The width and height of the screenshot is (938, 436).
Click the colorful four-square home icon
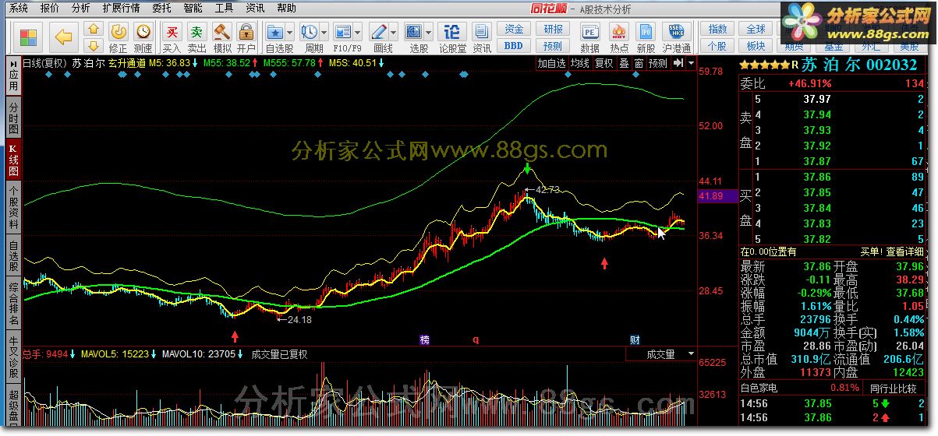click(28, 37)
